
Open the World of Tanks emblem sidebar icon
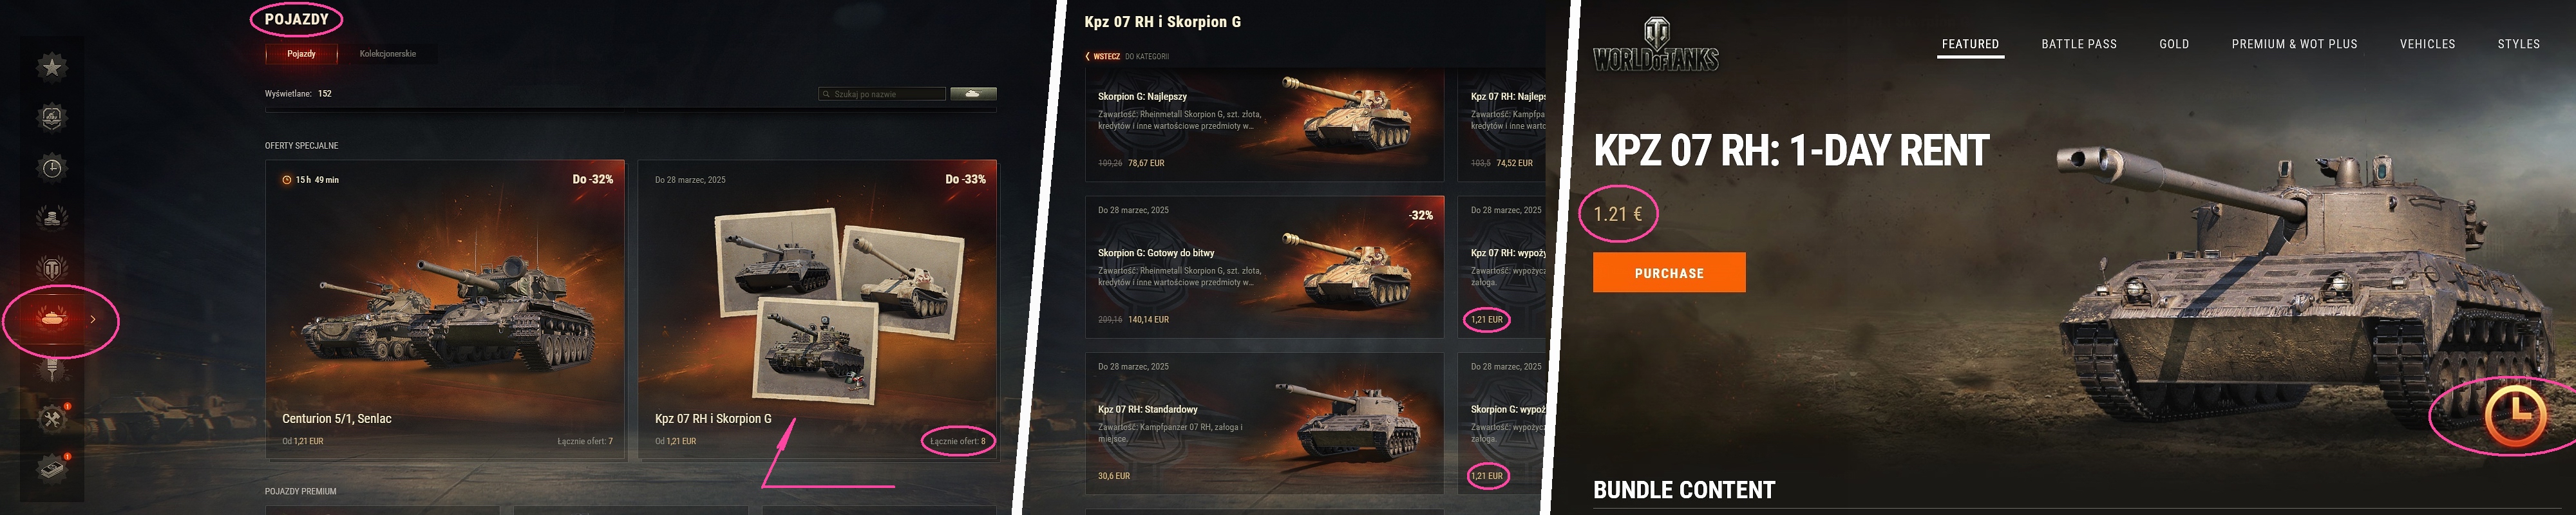52,267
